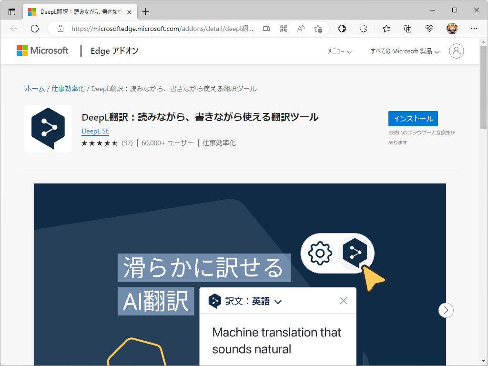Add this page to favorites star icon

(318, 29)
